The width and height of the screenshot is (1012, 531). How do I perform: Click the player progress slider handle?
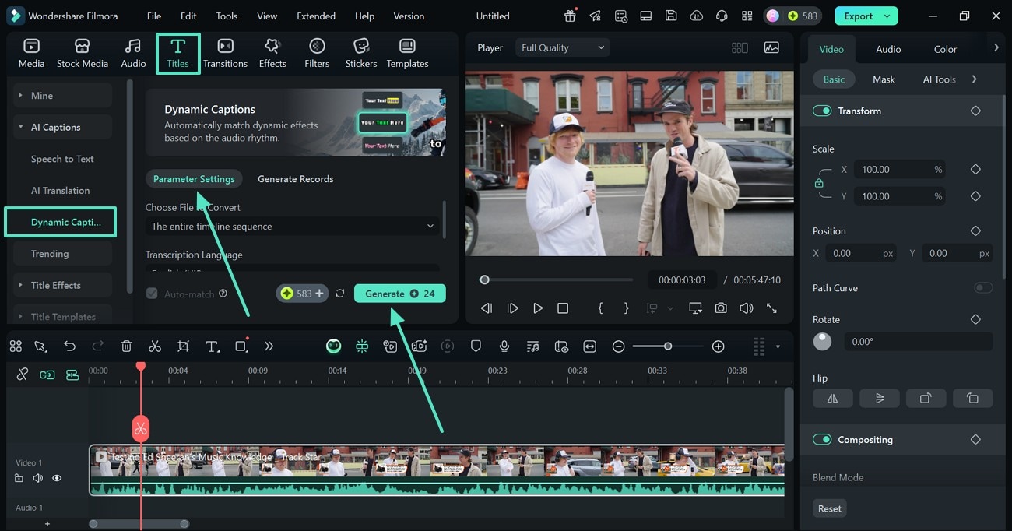484,280
